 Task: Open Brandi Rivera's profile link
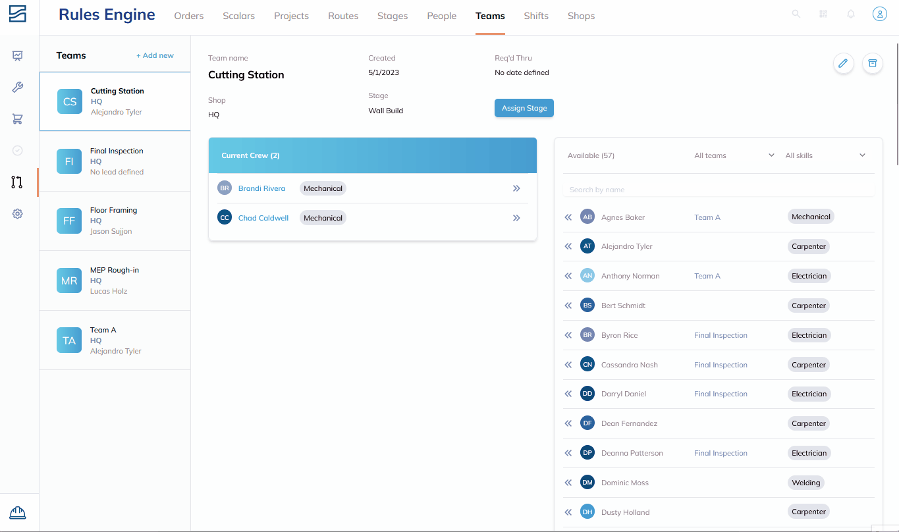[x=262, y=188]
